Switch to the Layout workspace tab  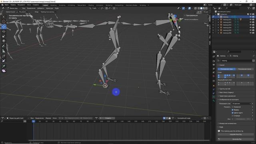click(x=45, y=5)
